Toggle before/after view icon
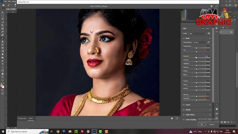This screenshot has width=238, height=134. click(x=177, y=118)
